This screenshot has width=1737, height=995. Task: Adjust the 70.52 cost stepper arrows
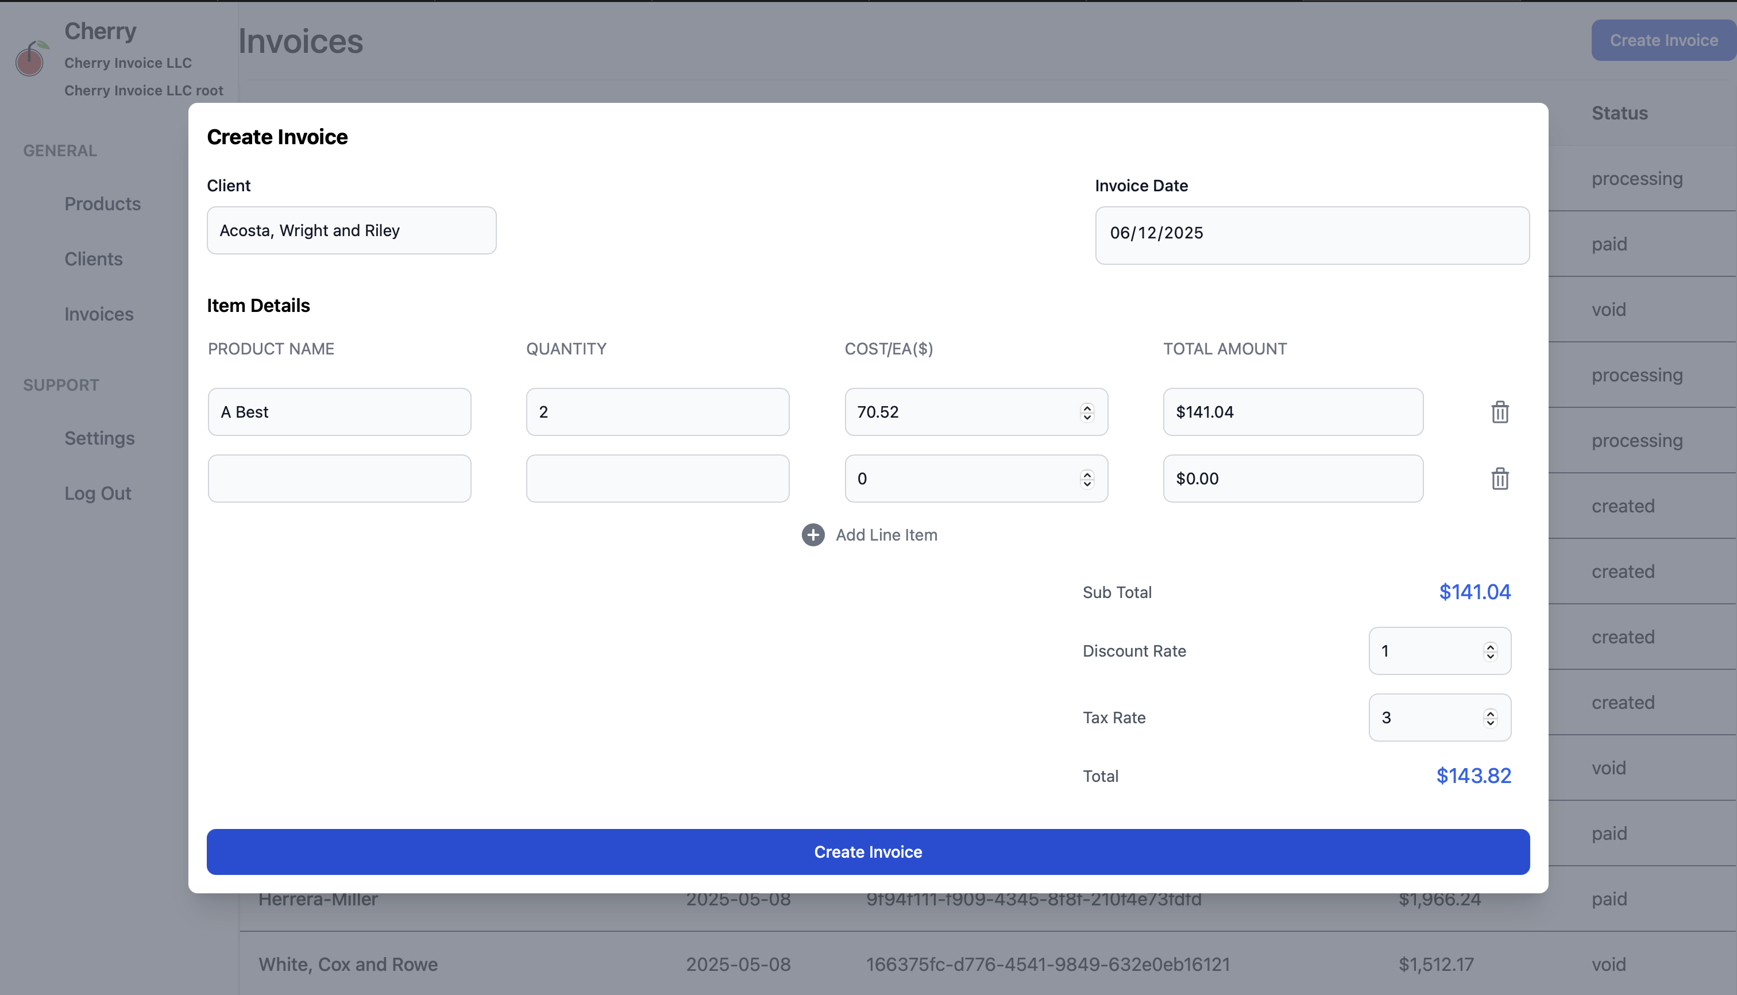1086,412
